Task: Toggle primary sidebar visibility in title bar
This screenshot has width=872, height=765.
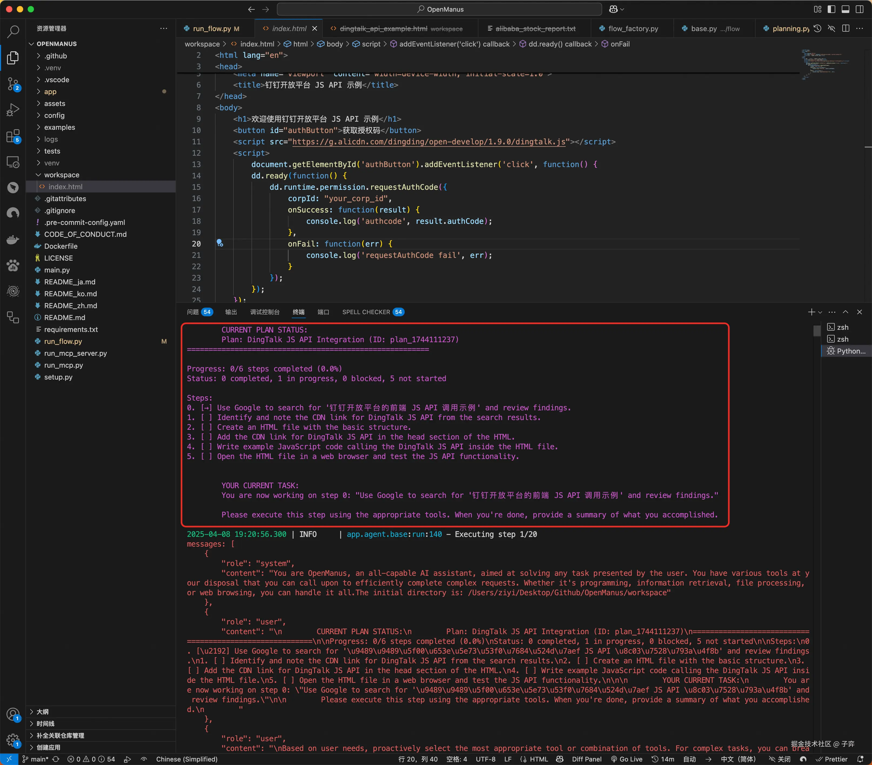Action: click(x=831, y=9)
